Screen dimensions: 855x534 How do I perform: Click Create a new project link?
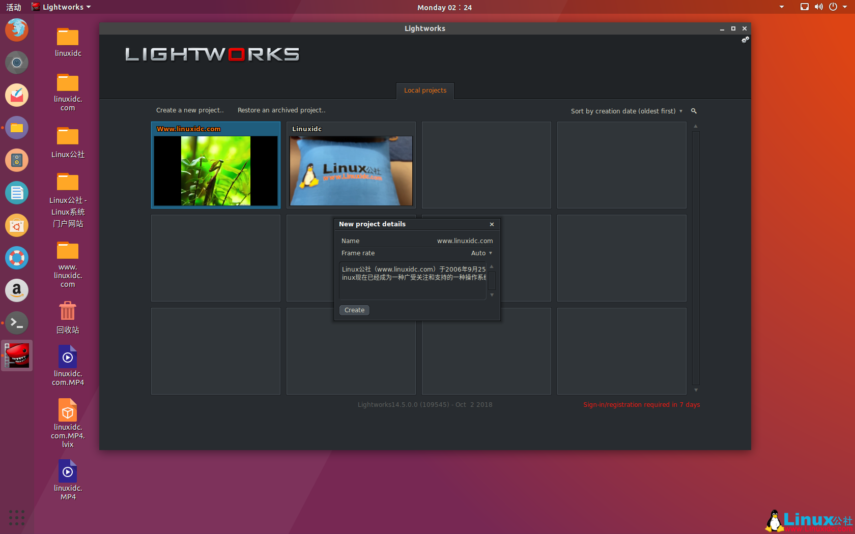tap(190, 110)
